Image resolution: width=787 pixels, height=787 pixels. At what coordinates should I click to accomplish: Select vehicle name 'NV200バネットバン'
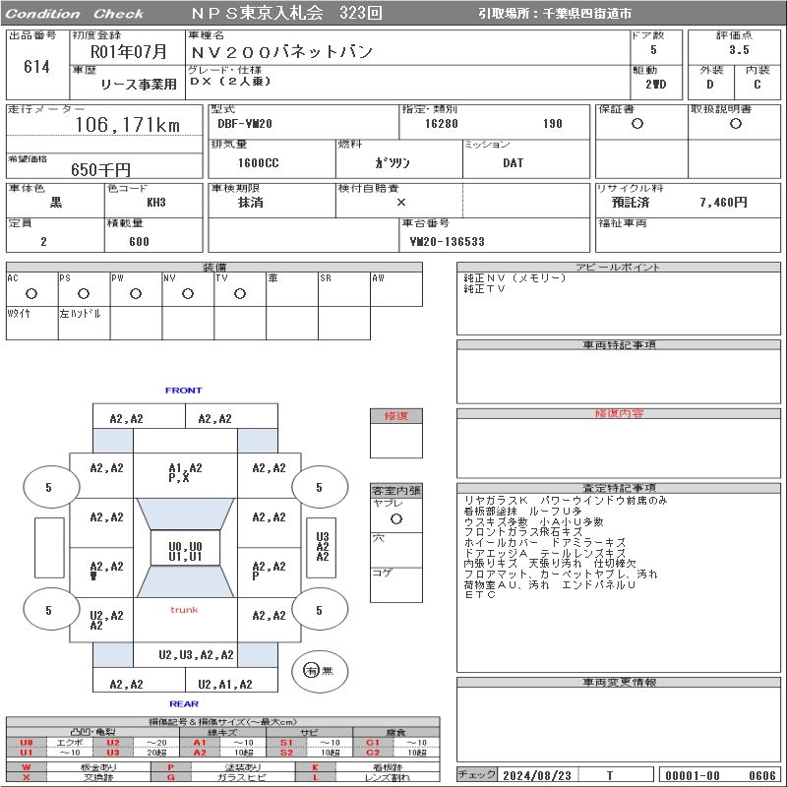[282, 52]
